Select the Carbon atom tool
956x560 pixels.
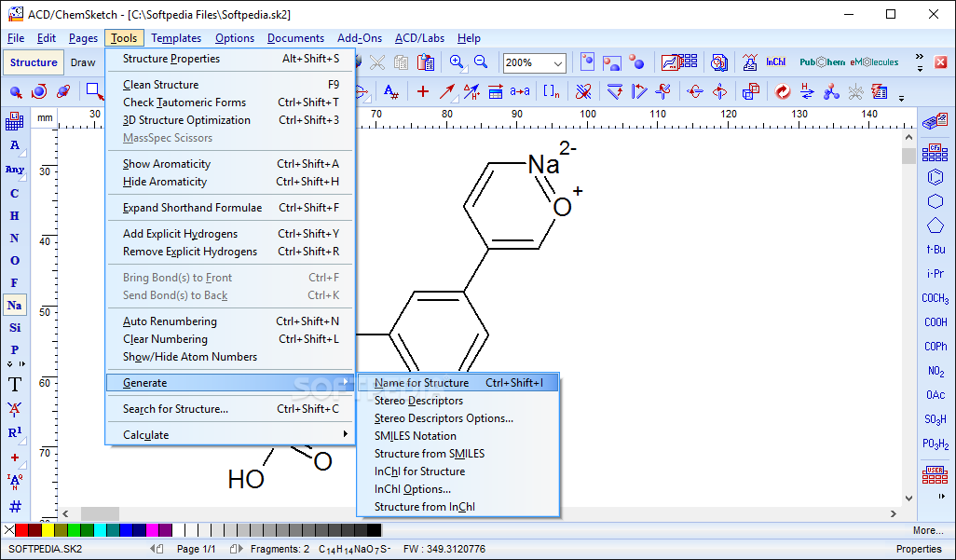15,194
